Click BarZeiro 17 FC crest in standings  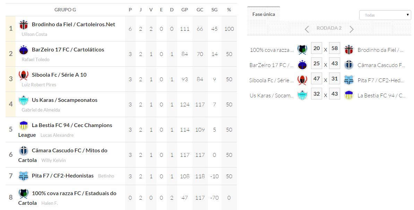pyautogui.click(x=23, y=50)
